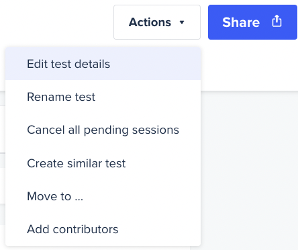The height and width of the screenshot is (250, 298).
Task: Click the share export arrow icon
Action: point(277,21)
